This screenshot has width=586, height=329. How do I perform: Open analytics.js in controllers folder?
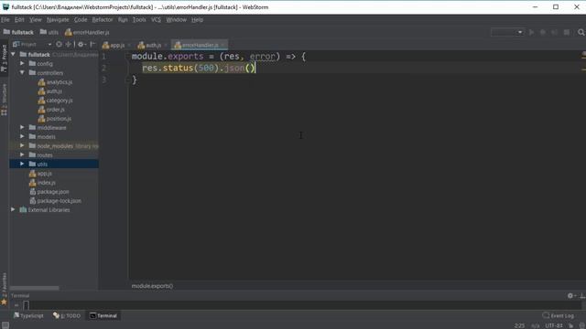(x=55, y=82)
